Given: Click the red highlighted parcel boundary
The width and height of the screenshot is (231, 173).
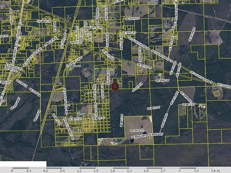Looking at the screenshot, I should click(115, 86).
